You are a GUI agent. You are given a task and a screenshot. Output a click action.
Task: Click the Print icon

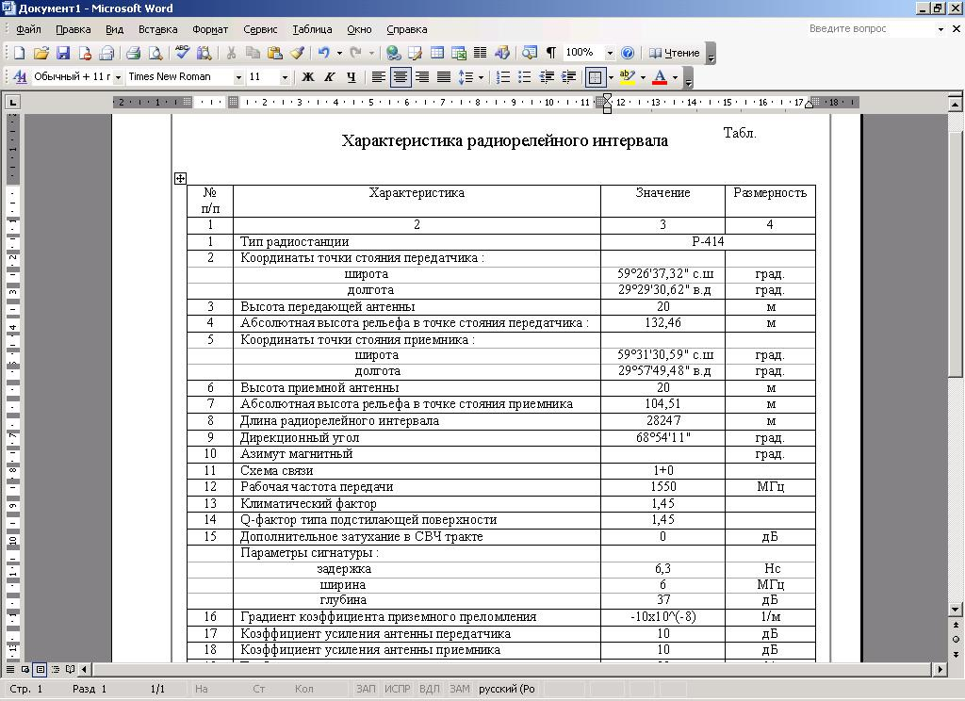pos(133,53)
